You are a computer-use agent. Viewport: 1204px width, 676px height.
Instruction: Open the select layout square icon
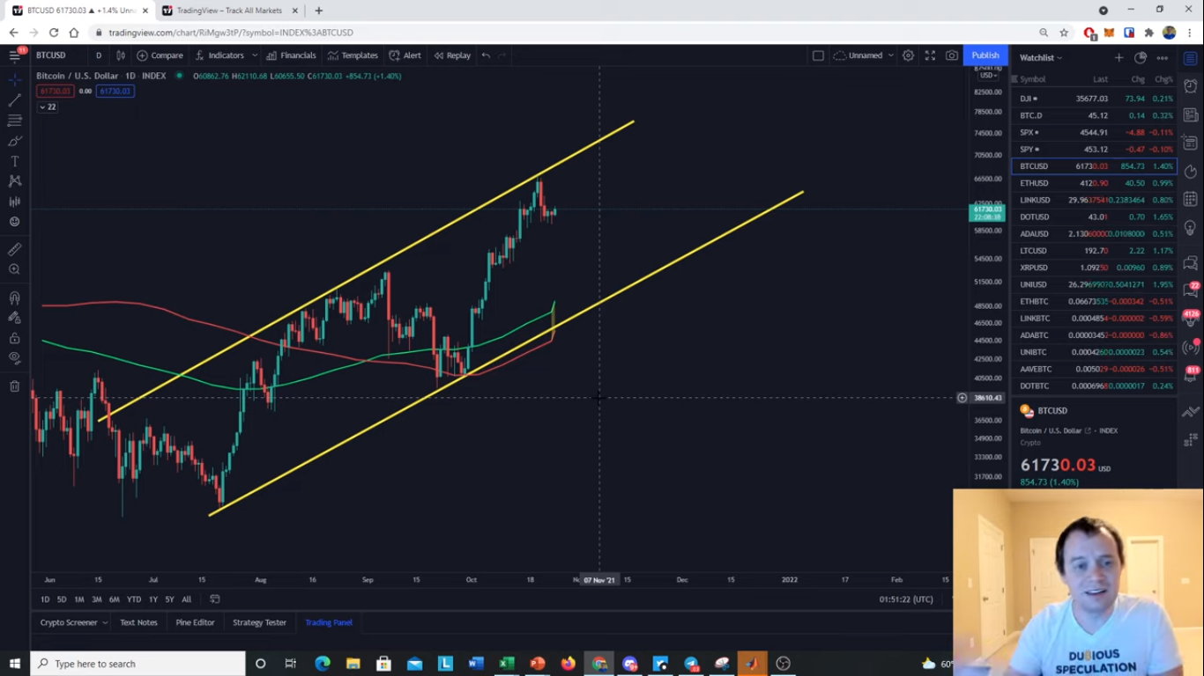[x=818, y=55]
